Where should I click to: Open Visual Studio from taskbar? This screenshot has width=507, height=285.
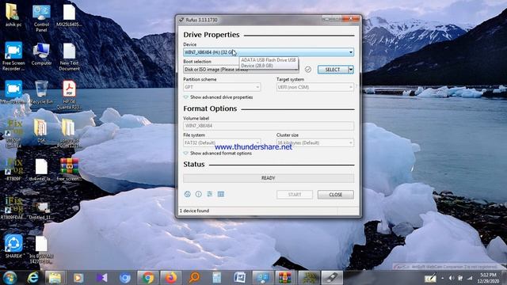(101, 278)
